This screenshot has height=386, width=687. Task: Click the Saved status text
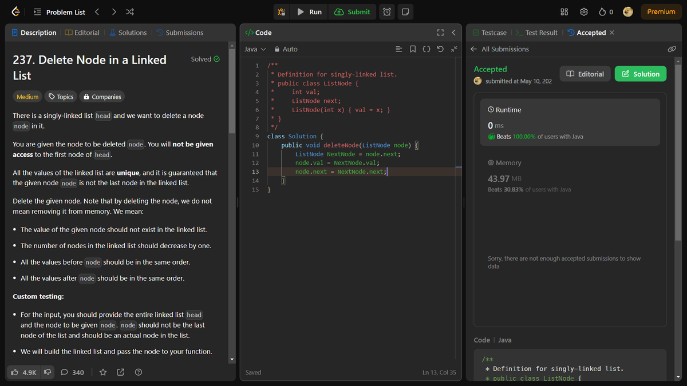(x=253, y=372)
